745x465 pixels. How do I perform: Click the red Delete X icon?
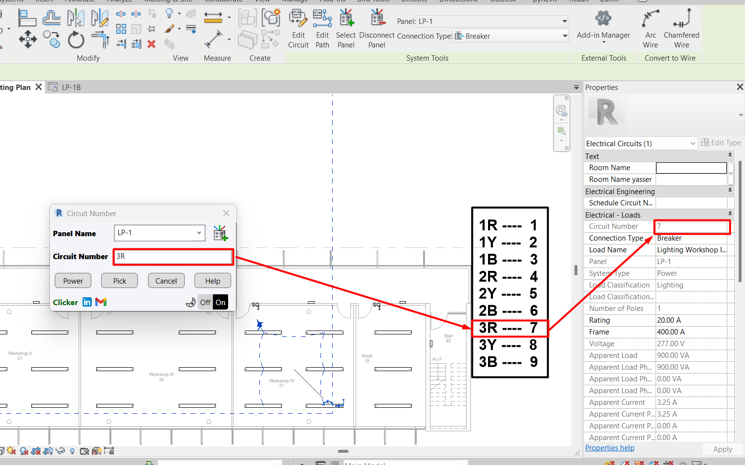point(151,44)
